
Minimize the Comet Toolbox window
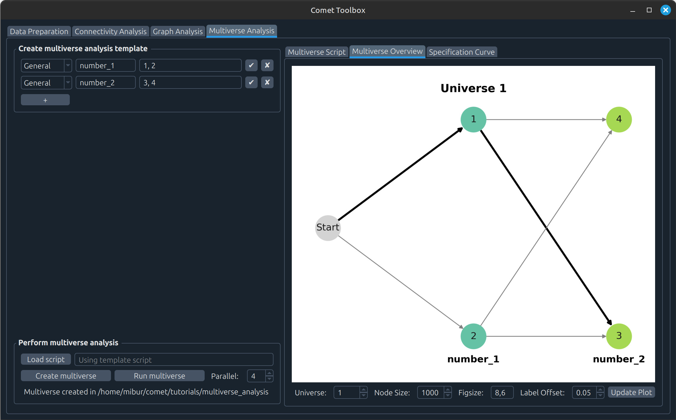pos(632,10)
